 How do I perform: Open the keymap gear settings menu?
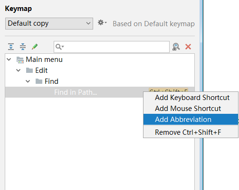click(102, 23)
